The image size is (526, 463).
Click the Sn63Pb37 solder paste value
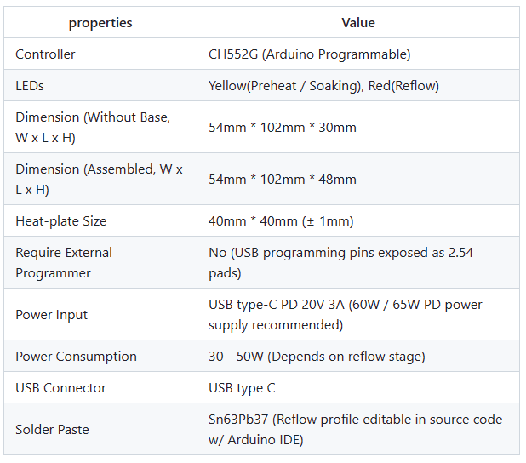tap(355, 430)
